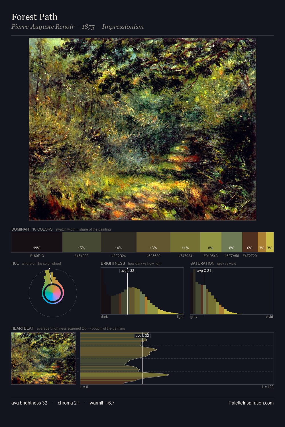Viewport: 285px width, 427px height.
Task: Click the saturation histogram chart
Action: click(232, 291)
